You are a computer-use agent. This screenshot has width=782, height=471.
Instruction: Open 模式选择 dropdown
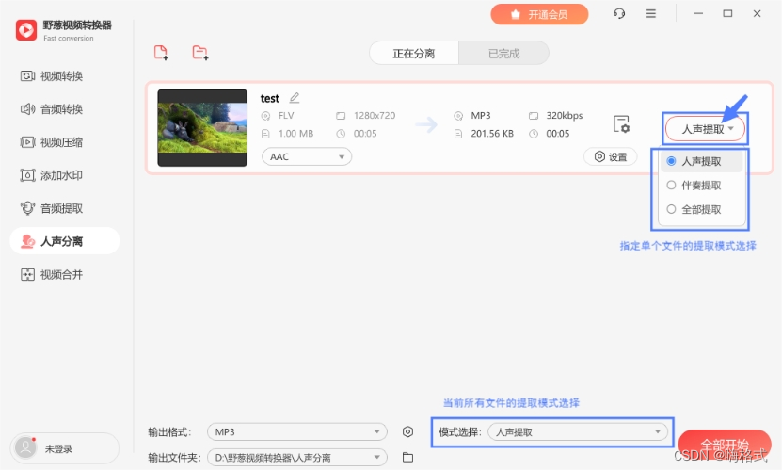pyautogui.click(x=578, y=431)
